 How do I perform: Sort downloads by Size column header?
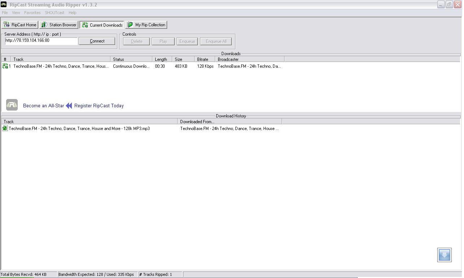pyautogui.click(x=183, y=59)
